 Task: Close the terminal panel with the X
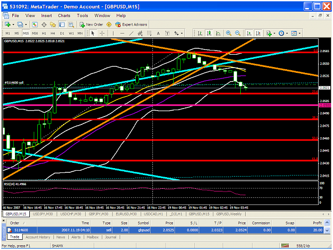(x=4, y=221)
